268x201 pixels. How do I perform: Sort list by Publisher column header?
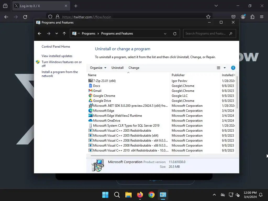[x=195, y=75]
